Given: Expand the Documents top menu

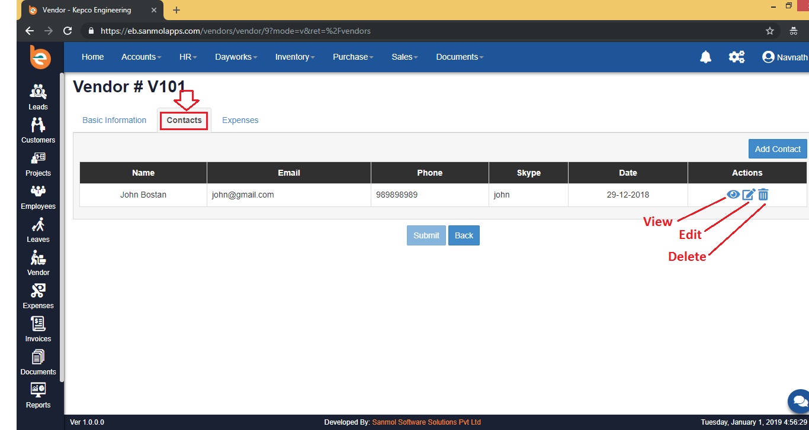Looking at the screenshot, I should tap(460, 57).
